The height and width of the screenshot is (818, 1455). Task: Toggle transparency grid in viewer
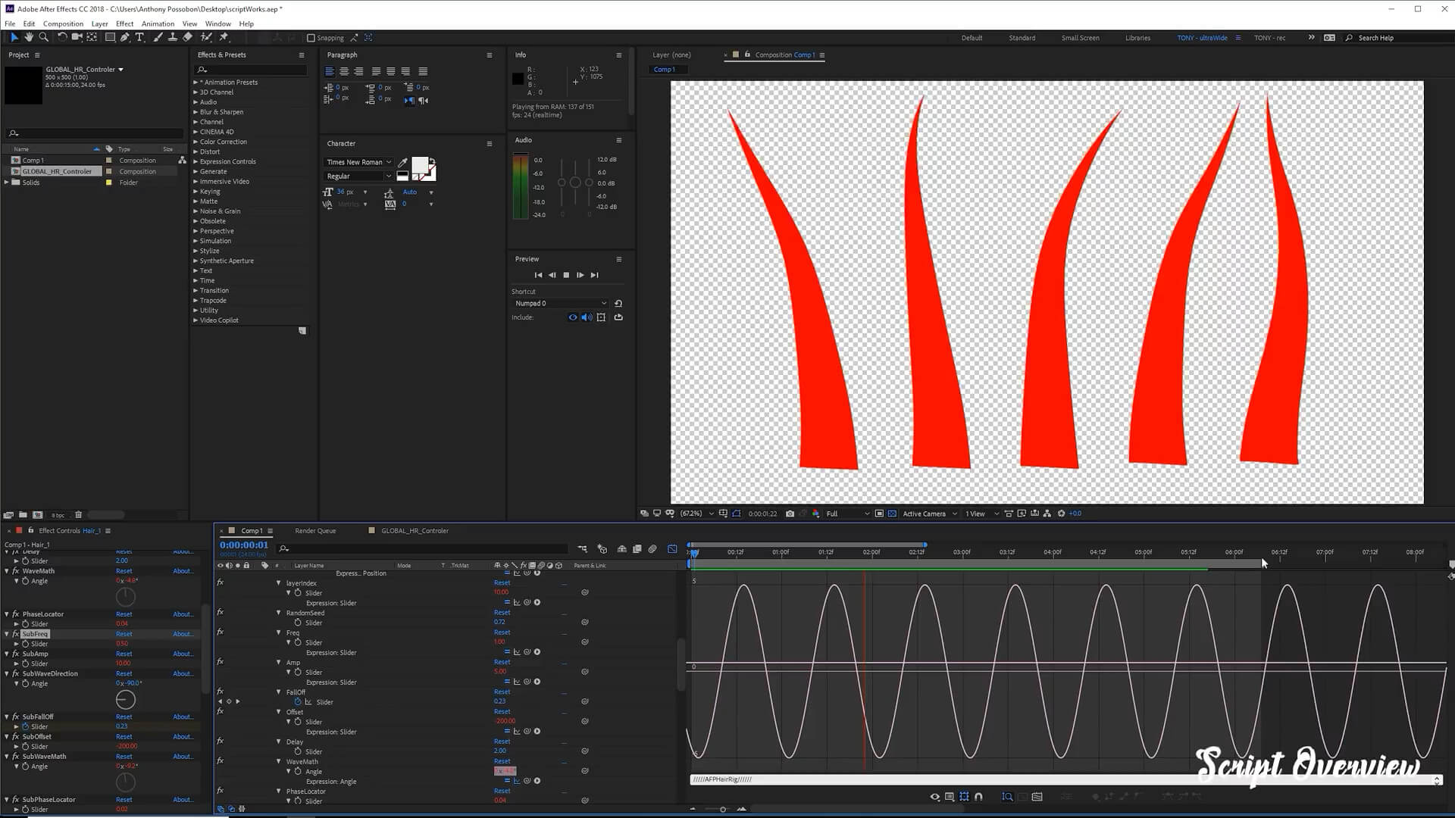[892, 514]
